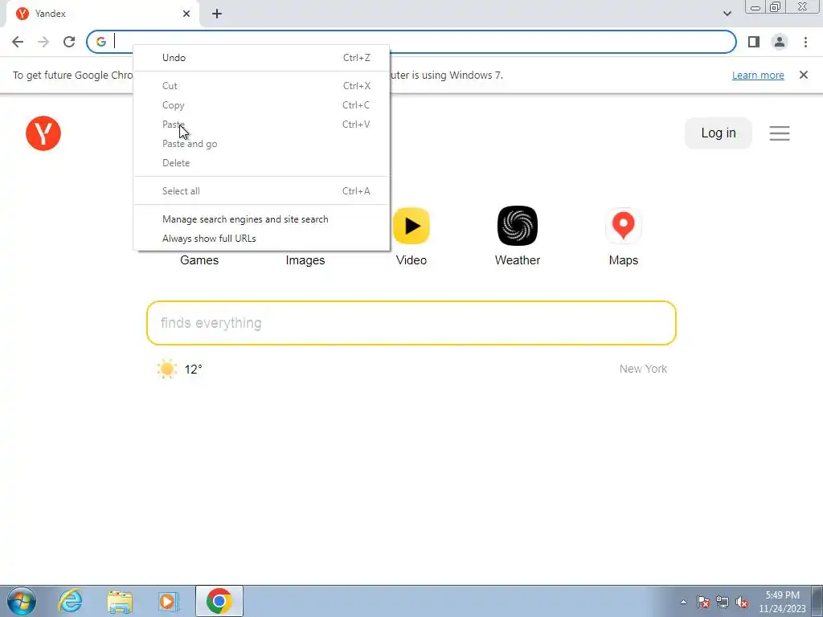Open Windows Media Player from taskbar
The height and width of the screenshot is (617, 823).
[168, 602]
